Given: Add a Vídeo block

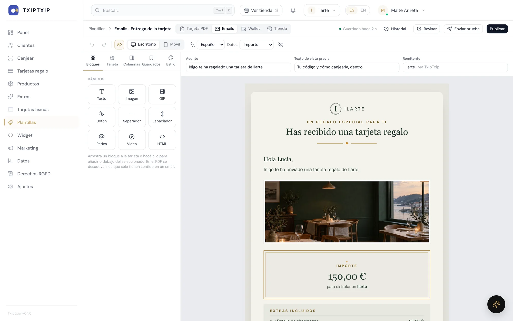Looking at the screenshot, I should 132,140.
